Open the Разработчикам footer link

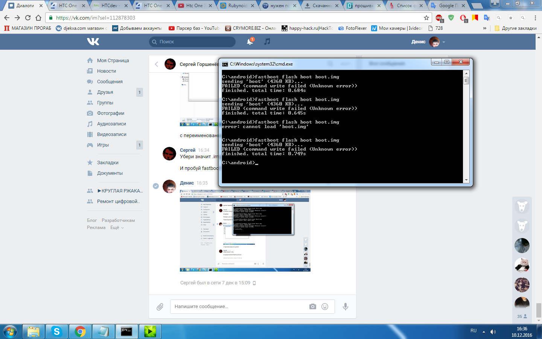118,220
